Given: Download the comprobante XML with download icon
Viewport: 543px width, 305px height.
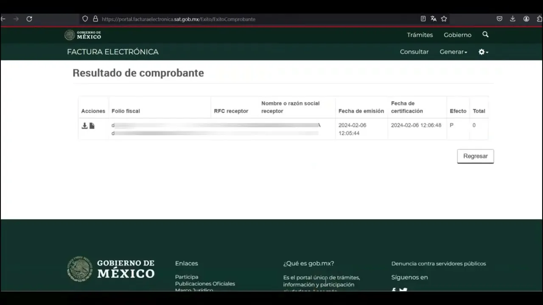Looking at the screenshot, I should 84,126.
